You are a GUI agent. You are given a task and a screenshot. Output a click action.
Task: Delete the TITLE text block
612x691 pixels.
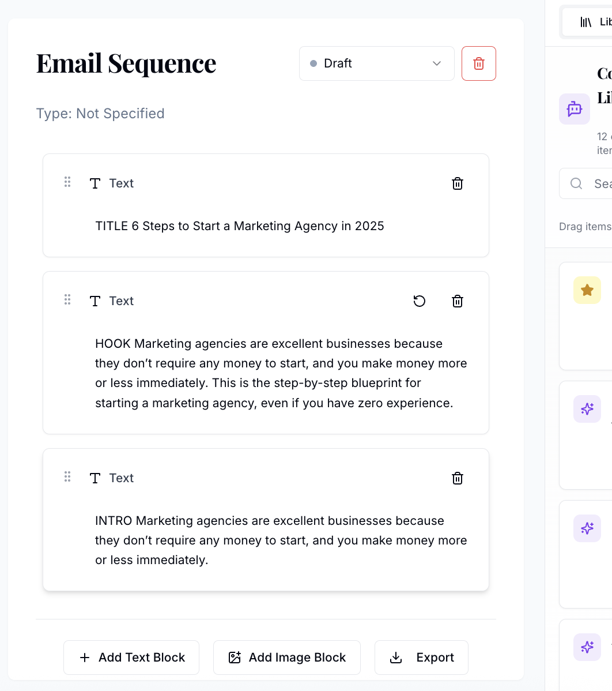click(x=457, y=183)
